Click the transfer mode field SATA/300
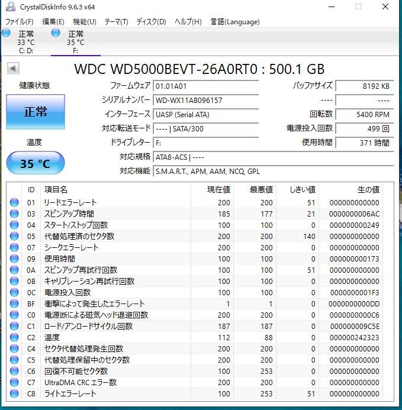 (x=205, y=128)
